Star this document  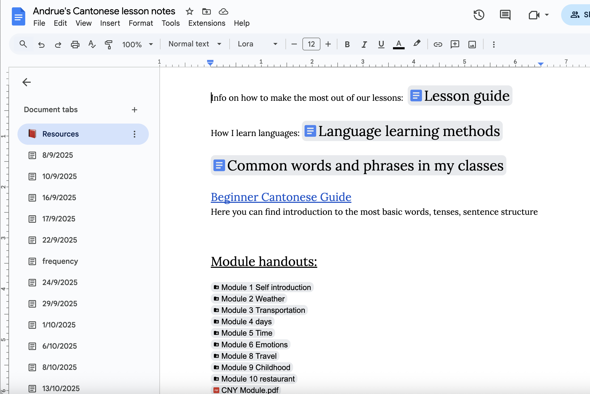pos(190,11)
